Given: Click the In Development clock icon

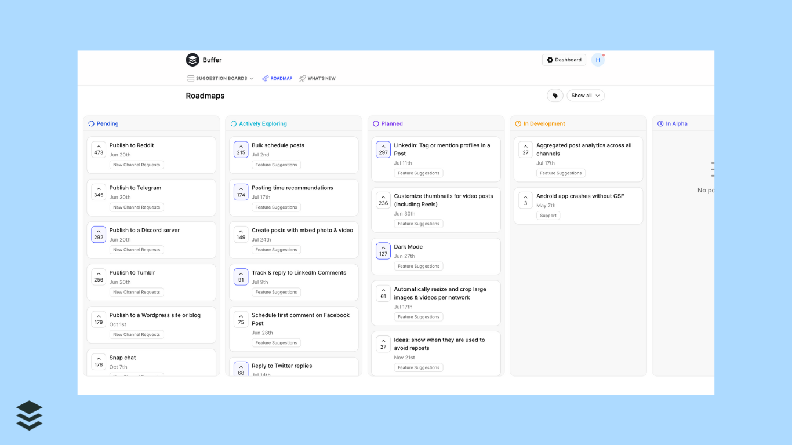Looking at the screenshot, I should coord(518,123).
